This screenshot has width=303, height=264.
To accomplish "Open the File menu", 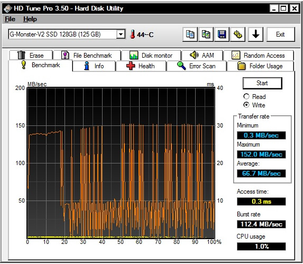I will (10, 19).
